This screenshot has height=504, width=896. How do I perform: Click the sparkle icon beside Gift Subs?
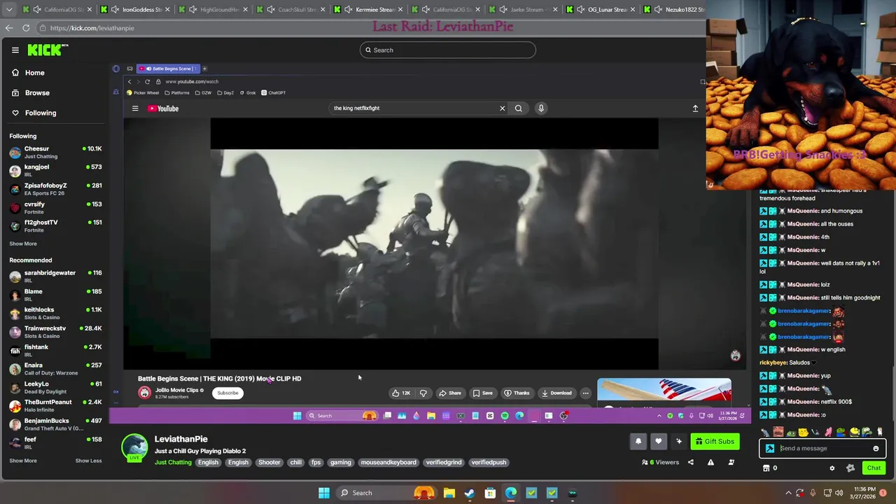tap(678, 442)
